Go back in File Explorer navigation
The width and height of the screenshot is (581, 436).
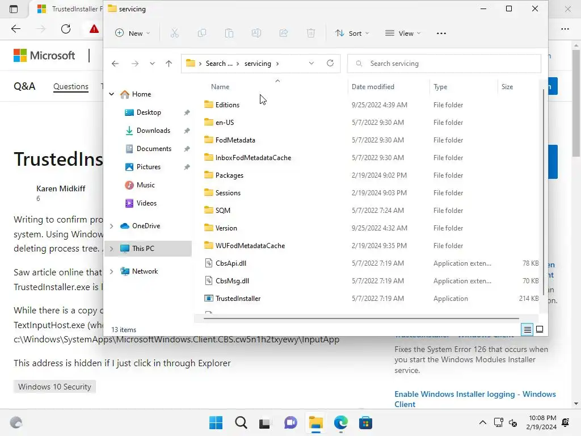(x=115, y=64)
